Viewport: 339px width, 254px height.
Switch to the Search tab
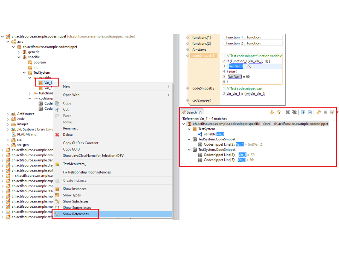pos(191,112)
